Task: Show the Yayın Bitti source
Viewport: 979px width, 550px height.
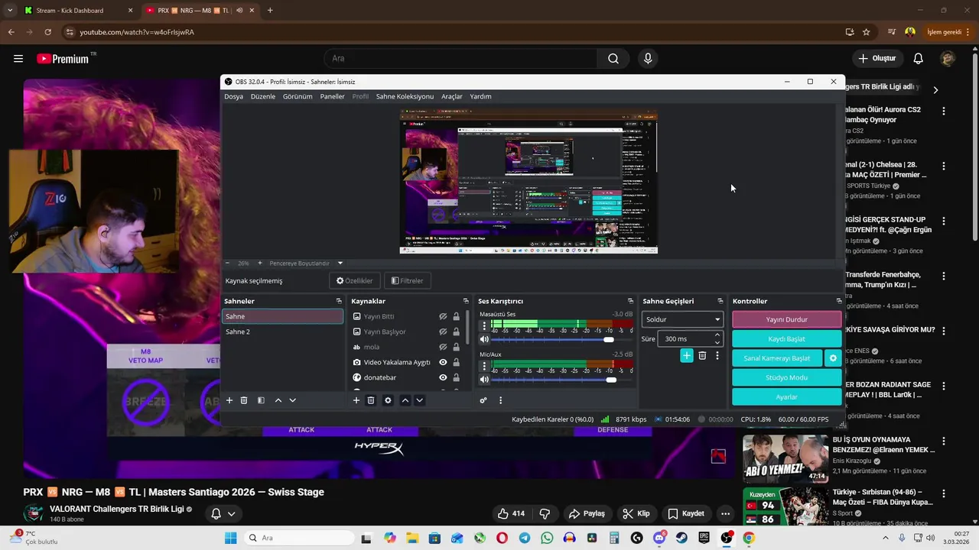Action: (x=443, y=316)
